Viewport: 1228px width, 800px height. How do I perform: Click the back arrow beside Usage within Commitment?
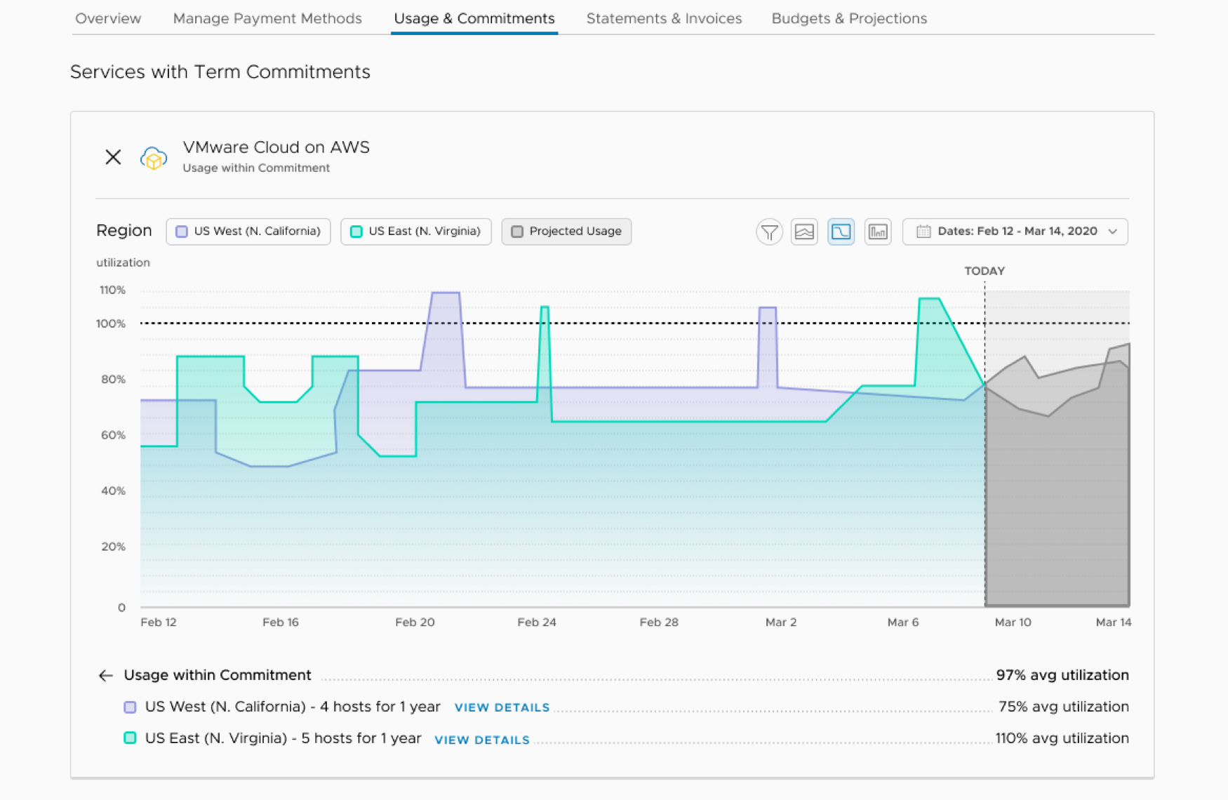[106, 676]
